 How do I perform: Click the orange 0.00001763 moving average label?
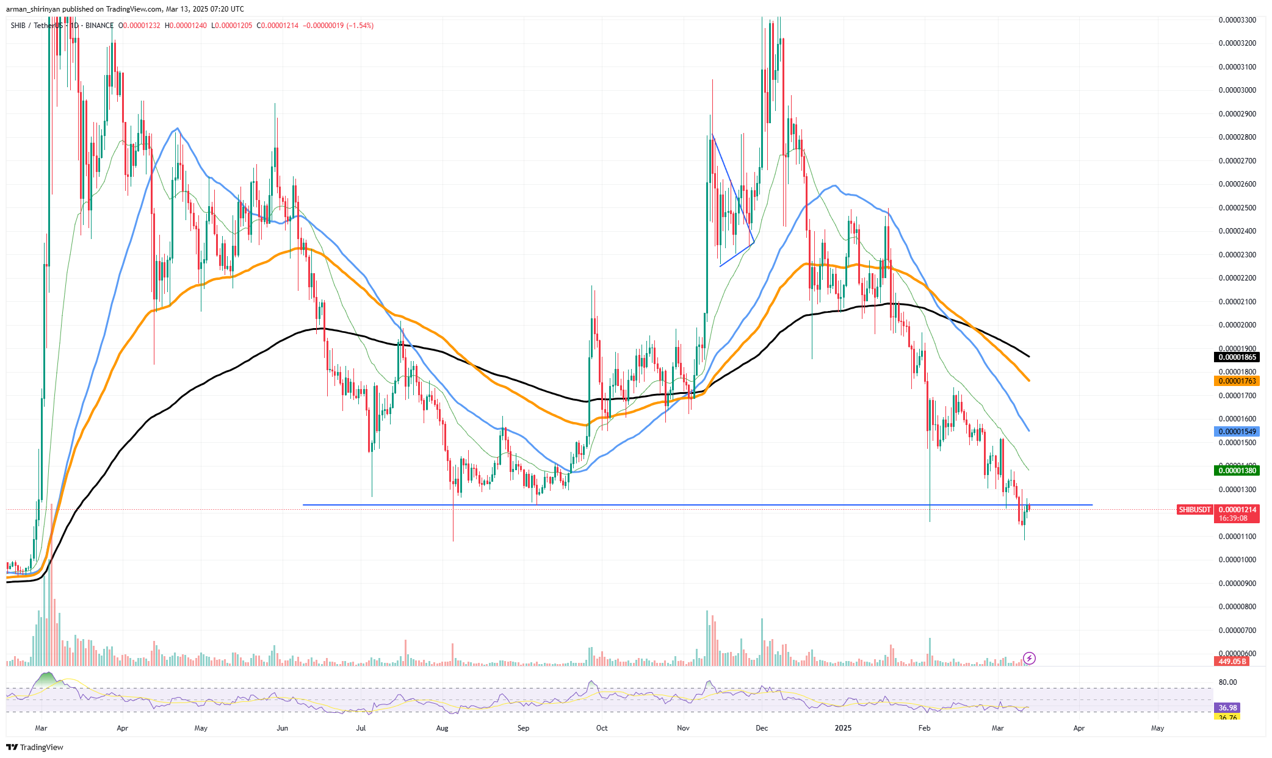(1237, 381)
